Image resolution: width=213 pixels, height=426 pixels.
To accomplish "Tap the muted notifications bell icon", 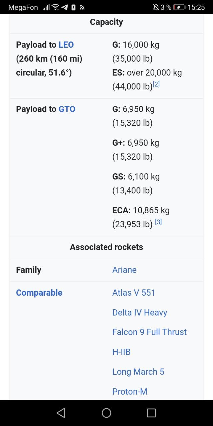I will [156, 7].
